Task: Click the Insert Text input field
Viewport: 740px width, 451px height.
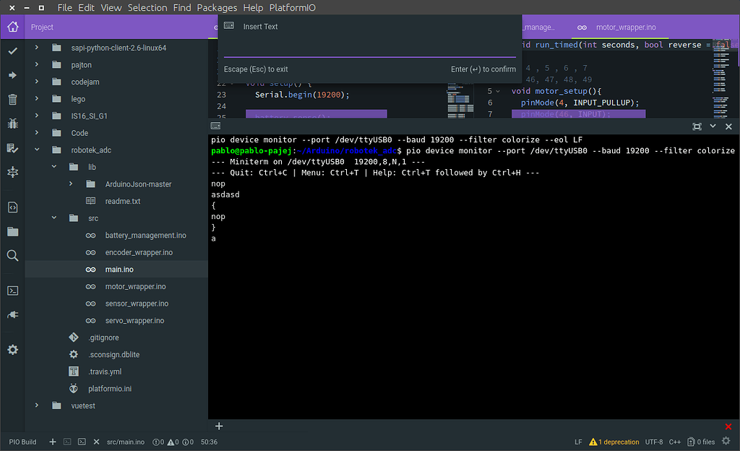Action: pos(369,47)
